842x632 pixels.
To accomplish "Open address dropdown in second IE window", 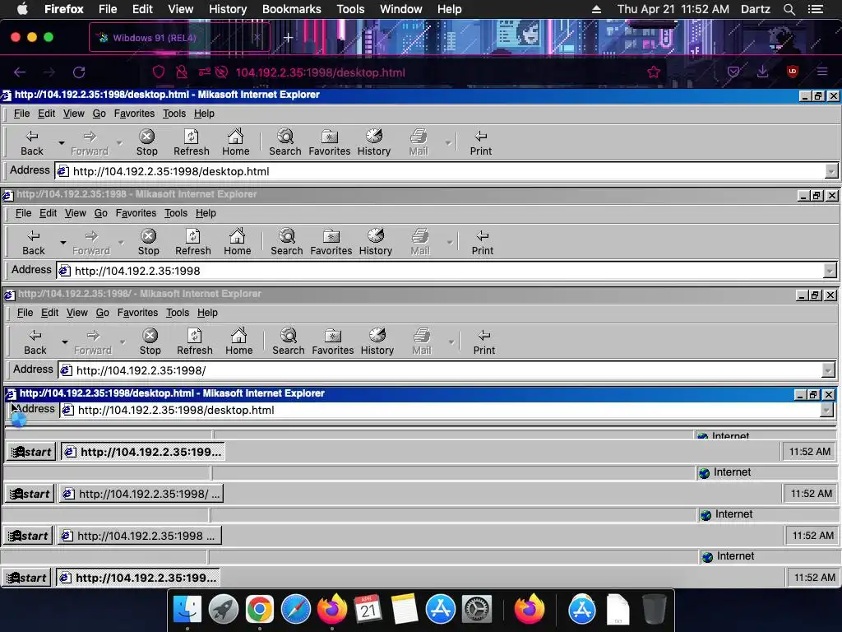I will 829,271.
